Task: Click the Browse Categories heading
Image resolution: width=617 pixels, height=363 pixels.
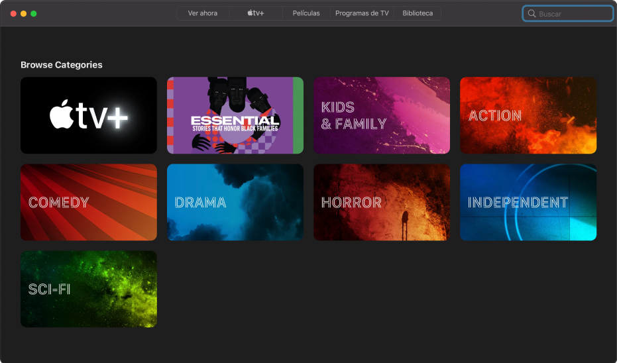Action: pyautogui.click(x=62, y=65)
